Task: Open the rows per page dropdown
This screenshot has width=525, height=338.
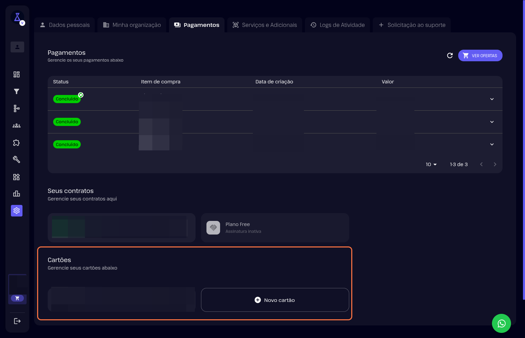Action: (431, 164)
